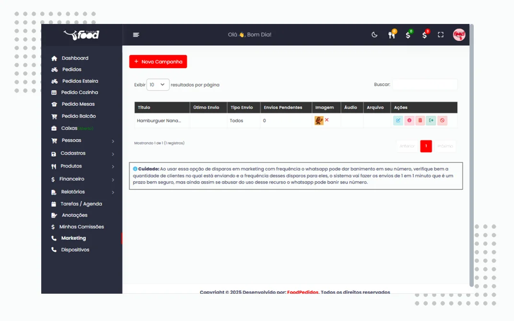Expand the Produtos submenu chevron
The width and height of the screenshot is (514, 321).
point(113,167)
